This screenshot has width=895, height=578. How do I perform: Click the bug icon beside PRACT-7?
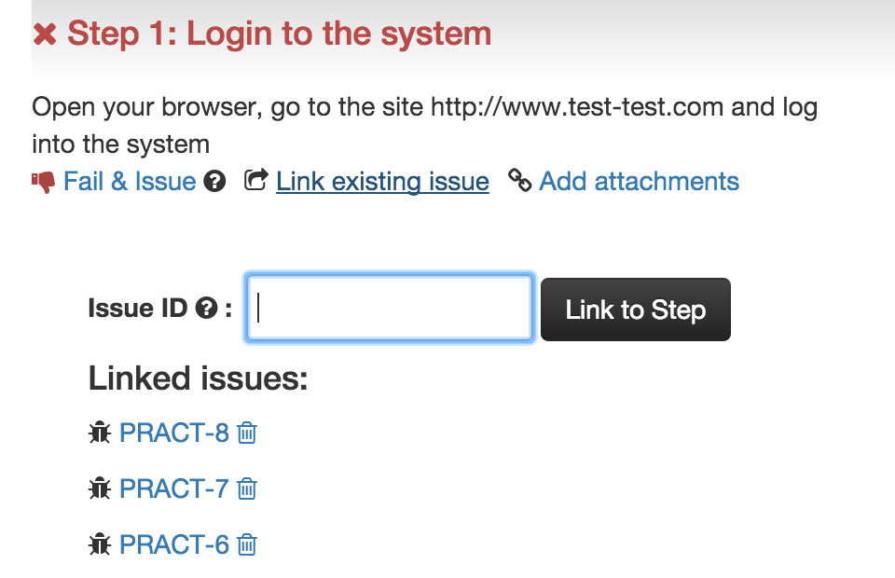point(100,489)
